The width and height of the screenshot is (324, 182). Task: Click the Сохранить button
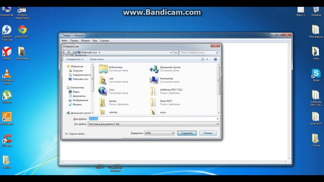coord(187,133)
